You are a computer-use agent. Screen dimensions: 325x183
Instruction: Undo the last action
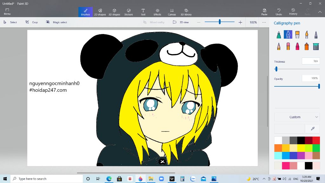[x=279, y=12]
